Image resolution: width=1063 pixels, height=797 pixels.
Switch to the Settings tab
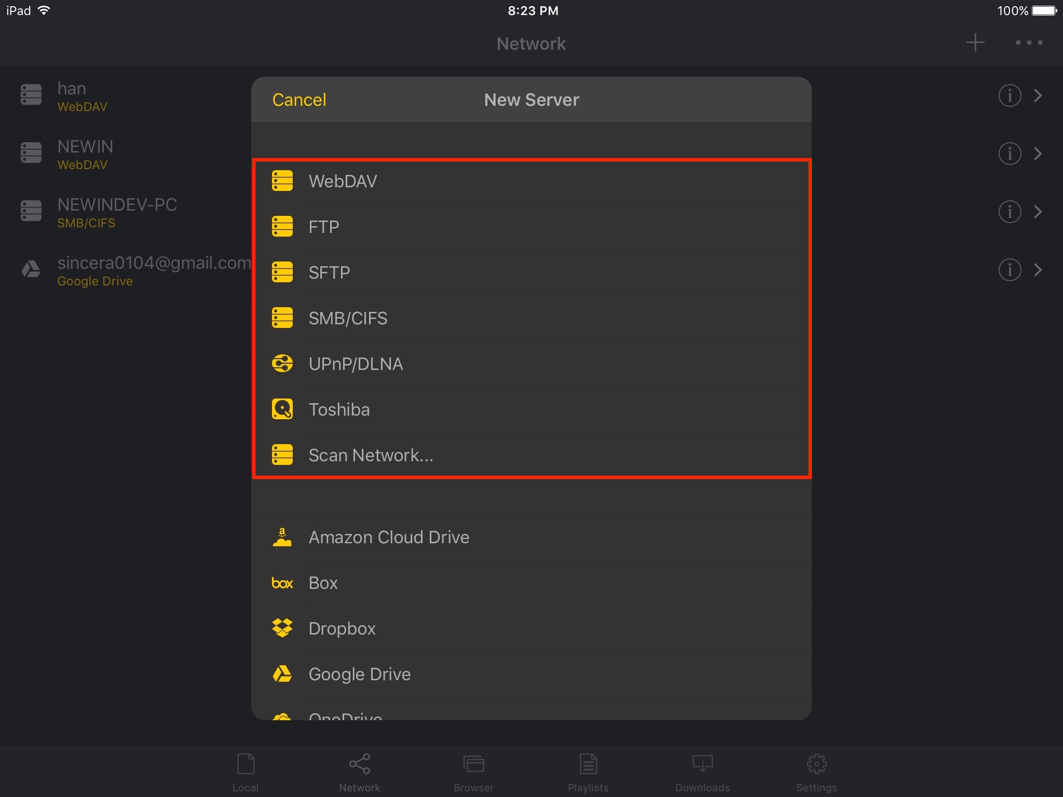[816, 773]
